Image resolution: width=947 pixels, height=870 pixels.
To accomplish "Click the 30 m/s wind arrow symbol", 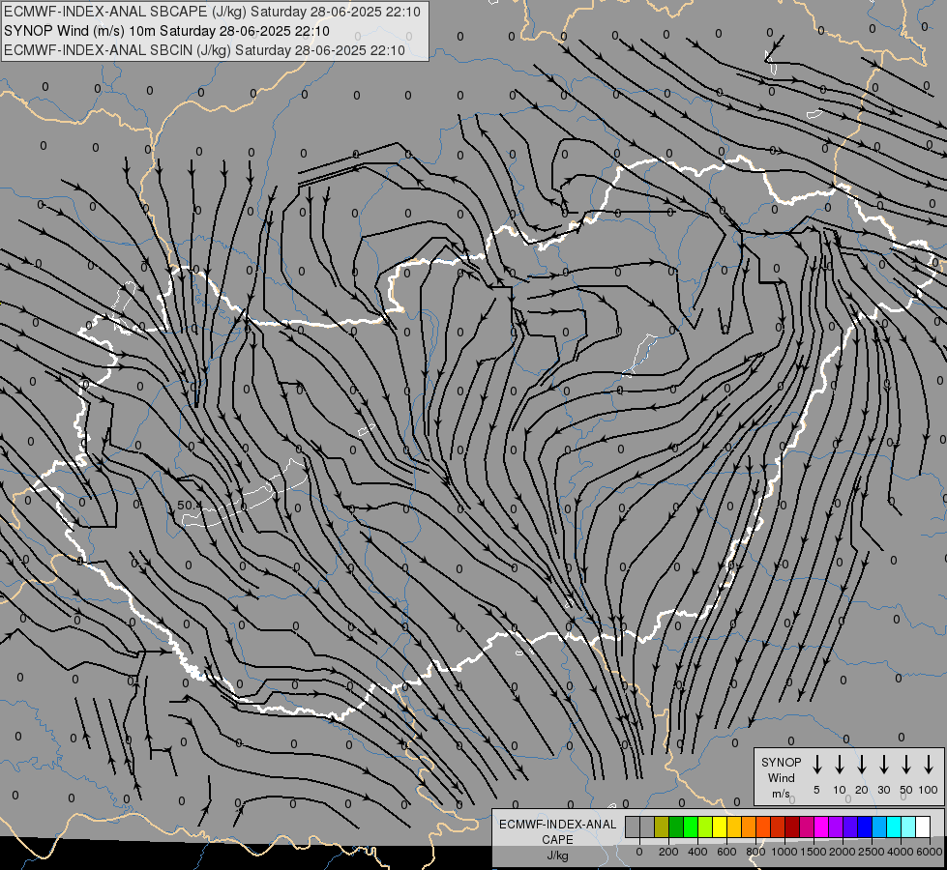I will 883,765.
